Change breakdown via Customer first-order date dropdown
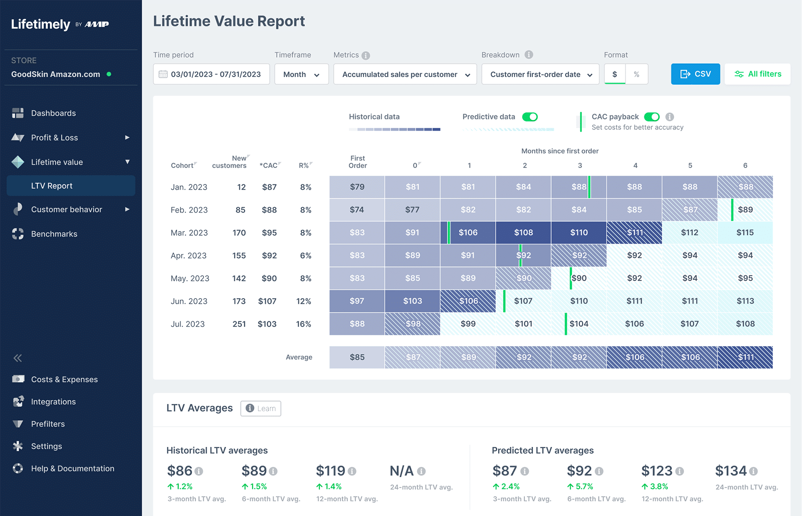Screen dimensions: 802x516 (540, 74)
